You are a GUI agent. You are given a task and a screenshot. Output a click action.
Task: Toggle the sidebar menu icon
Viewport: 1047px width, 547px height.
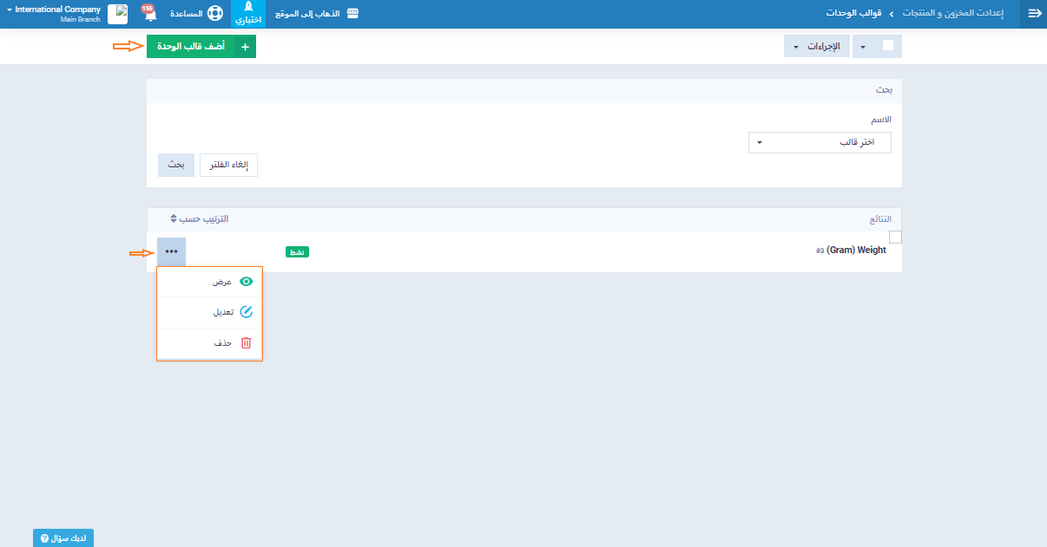(x=1034, y=14)
